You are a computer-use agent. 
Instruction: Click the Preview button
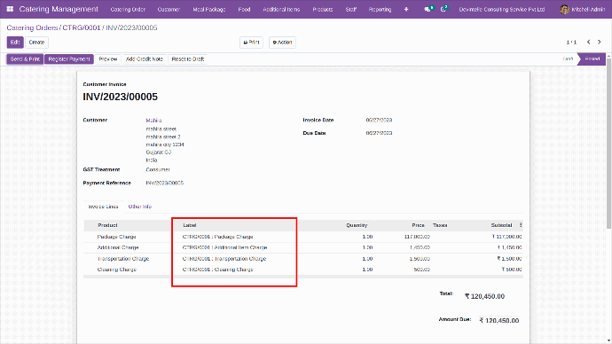[x=108, y=59]
